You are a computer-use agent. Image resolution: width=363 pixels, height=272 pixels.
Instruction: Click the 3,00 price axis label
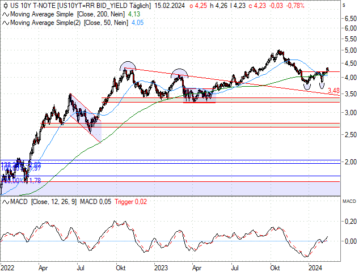(351, 113)
